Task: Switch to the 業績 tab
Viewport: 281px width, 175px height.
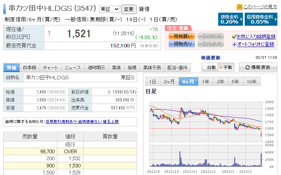Action: coord(117,68)
